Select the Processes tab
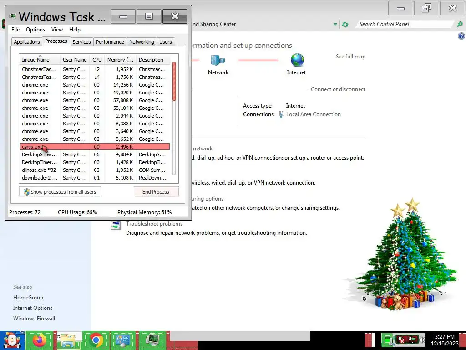 coord(56,41)
